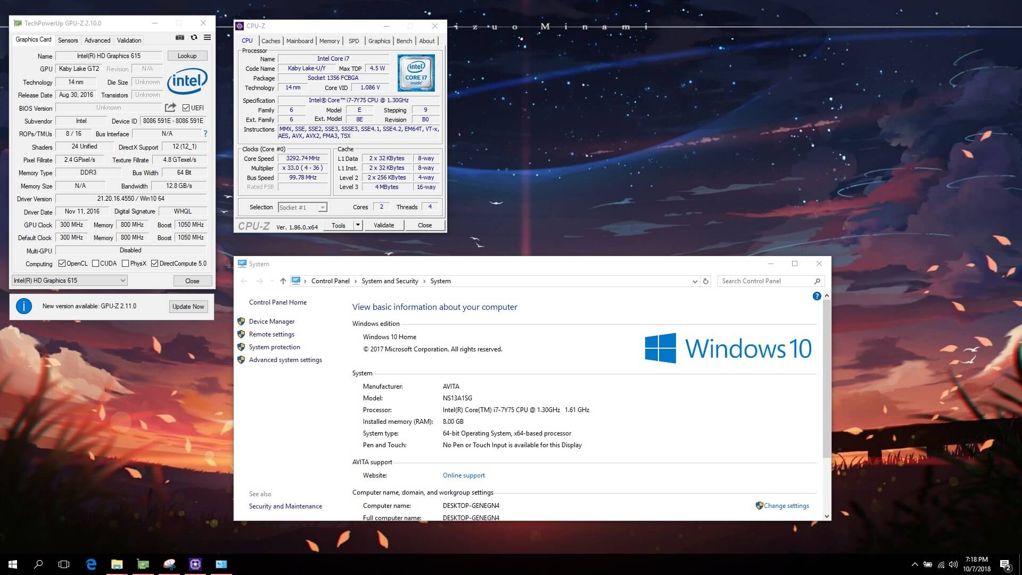Switch to the Sensors tab in GPU-Z
Viewport: 1022px width, 575px height.
click(x=68, y=40)
